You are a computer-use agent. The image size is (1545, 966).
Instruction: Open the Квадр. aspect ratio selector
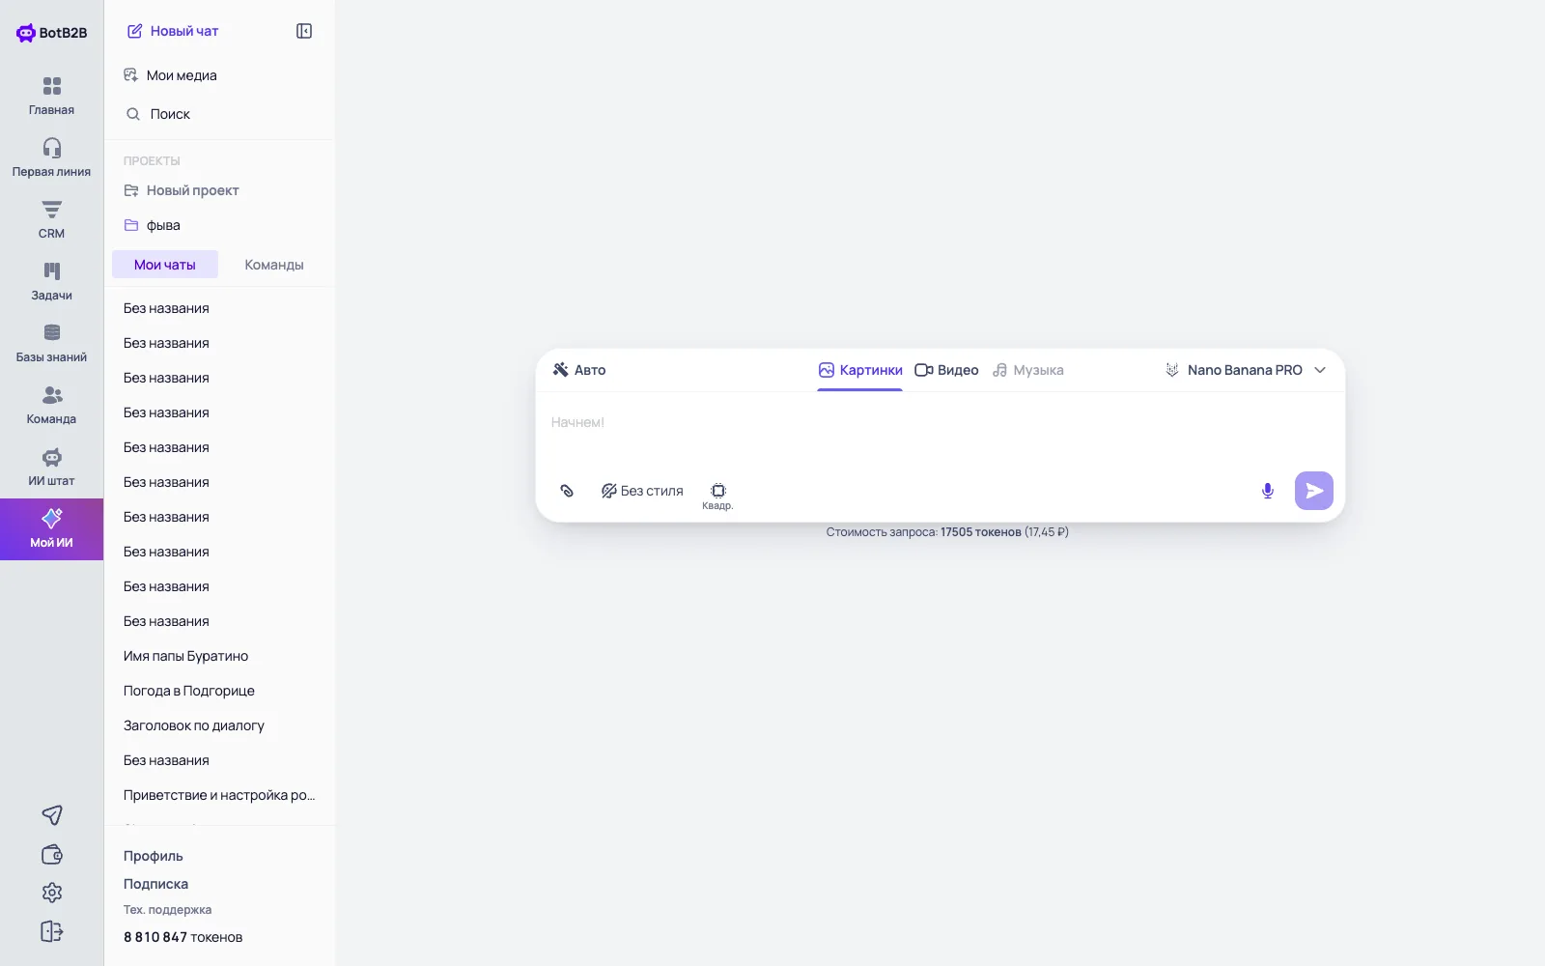coord(717,496)
